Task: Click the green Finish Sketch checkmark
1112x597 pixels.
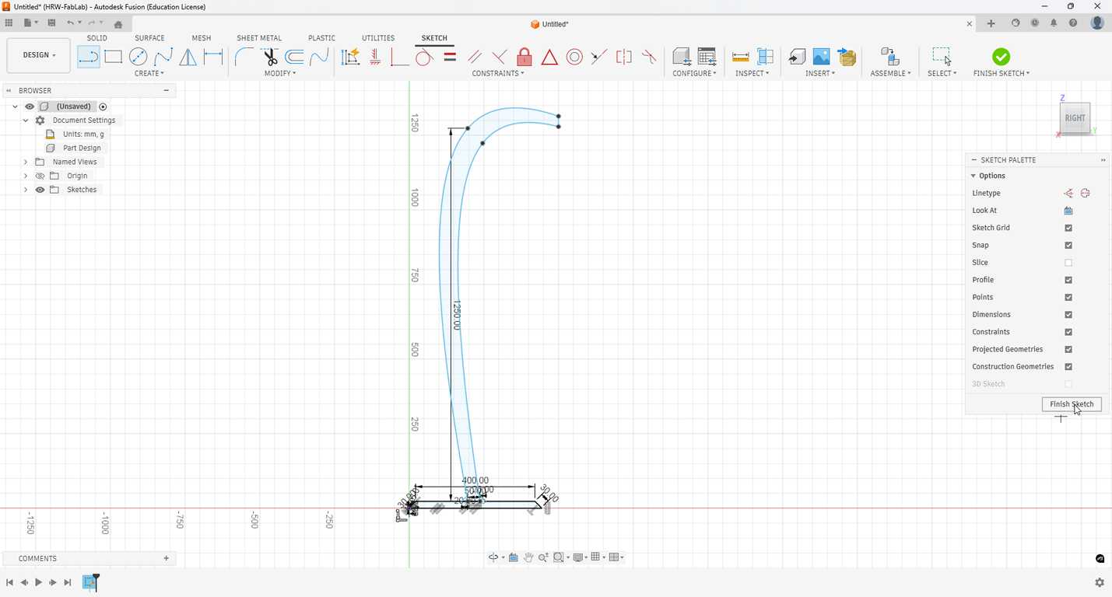Action: pyautogui.click(x=1002, y=57)
